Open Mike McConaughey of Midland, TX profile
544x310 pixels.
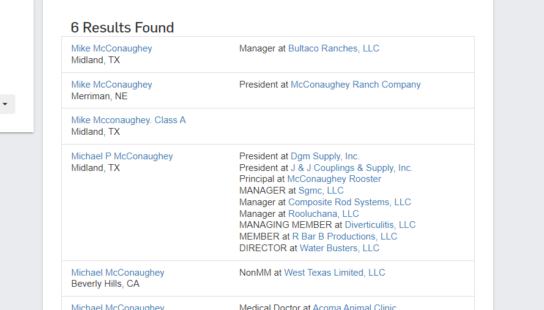click(111, 48)
